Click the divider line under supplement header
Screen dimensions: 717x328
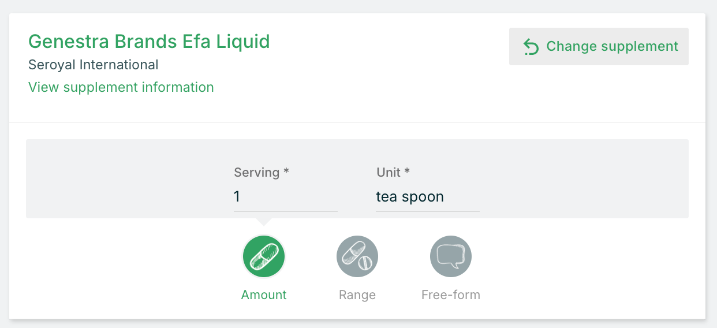tap(357, 122)
